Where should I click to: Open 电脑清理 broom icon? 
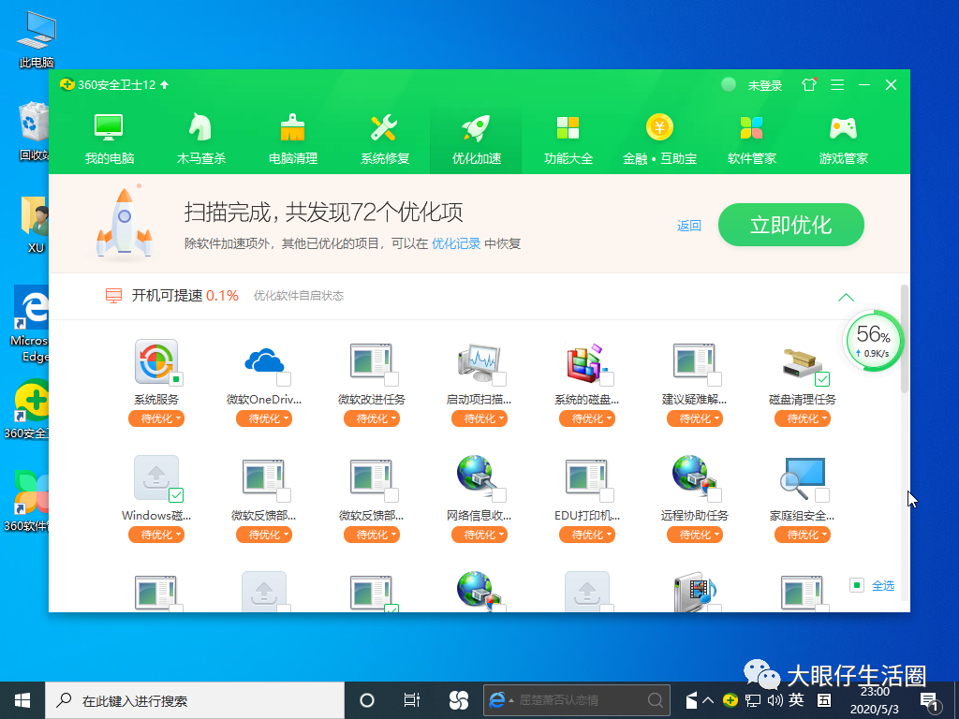coord(293,139)
